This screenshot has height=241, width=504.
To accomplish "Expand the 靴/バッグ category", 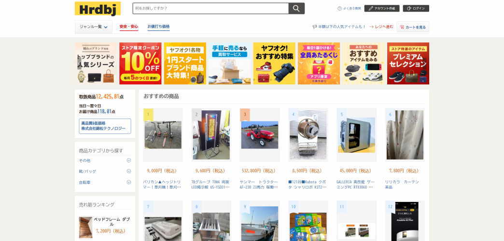I will pos(129,172).
